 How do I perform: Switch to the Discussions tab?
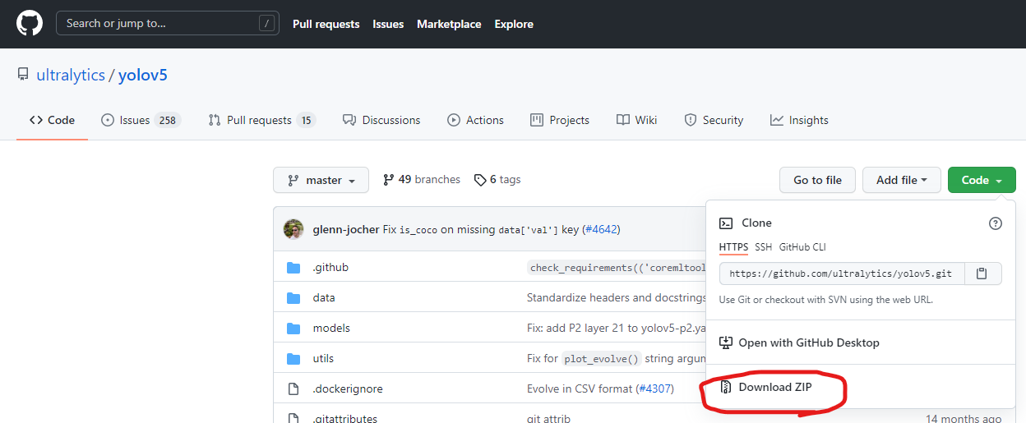pyautogui.click(x=381, y=120)
